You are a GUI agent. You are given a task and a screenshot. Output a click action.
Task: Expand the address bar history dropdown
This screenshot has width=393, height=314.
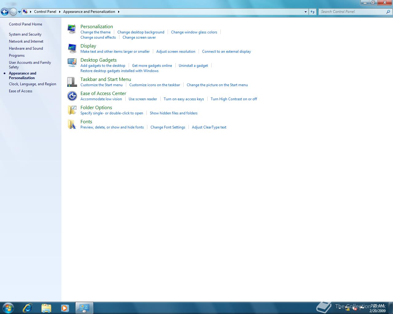pyautogui.click(x=305, y=12)
